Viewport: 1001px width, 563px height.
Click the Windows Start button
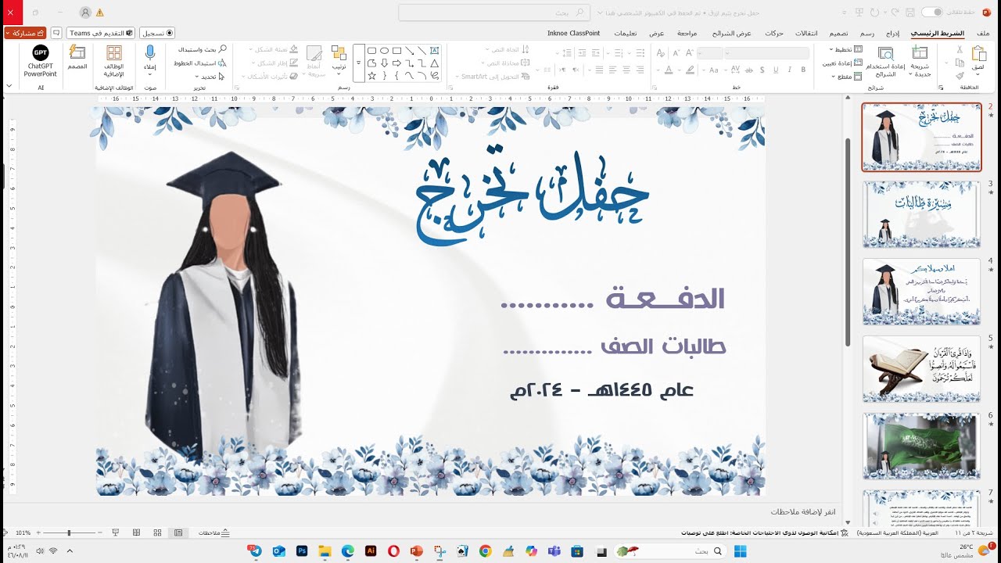point(739,551)
